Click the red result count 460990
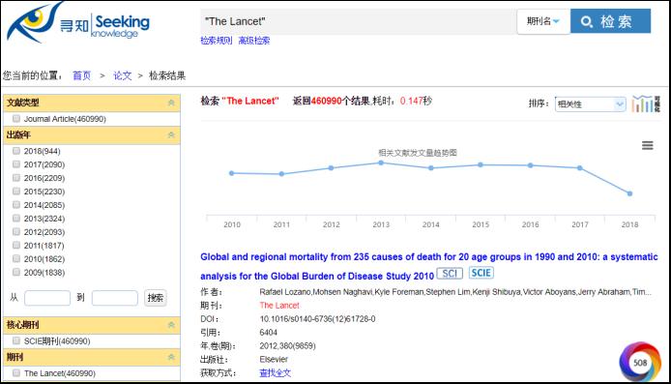 (326, 101)
